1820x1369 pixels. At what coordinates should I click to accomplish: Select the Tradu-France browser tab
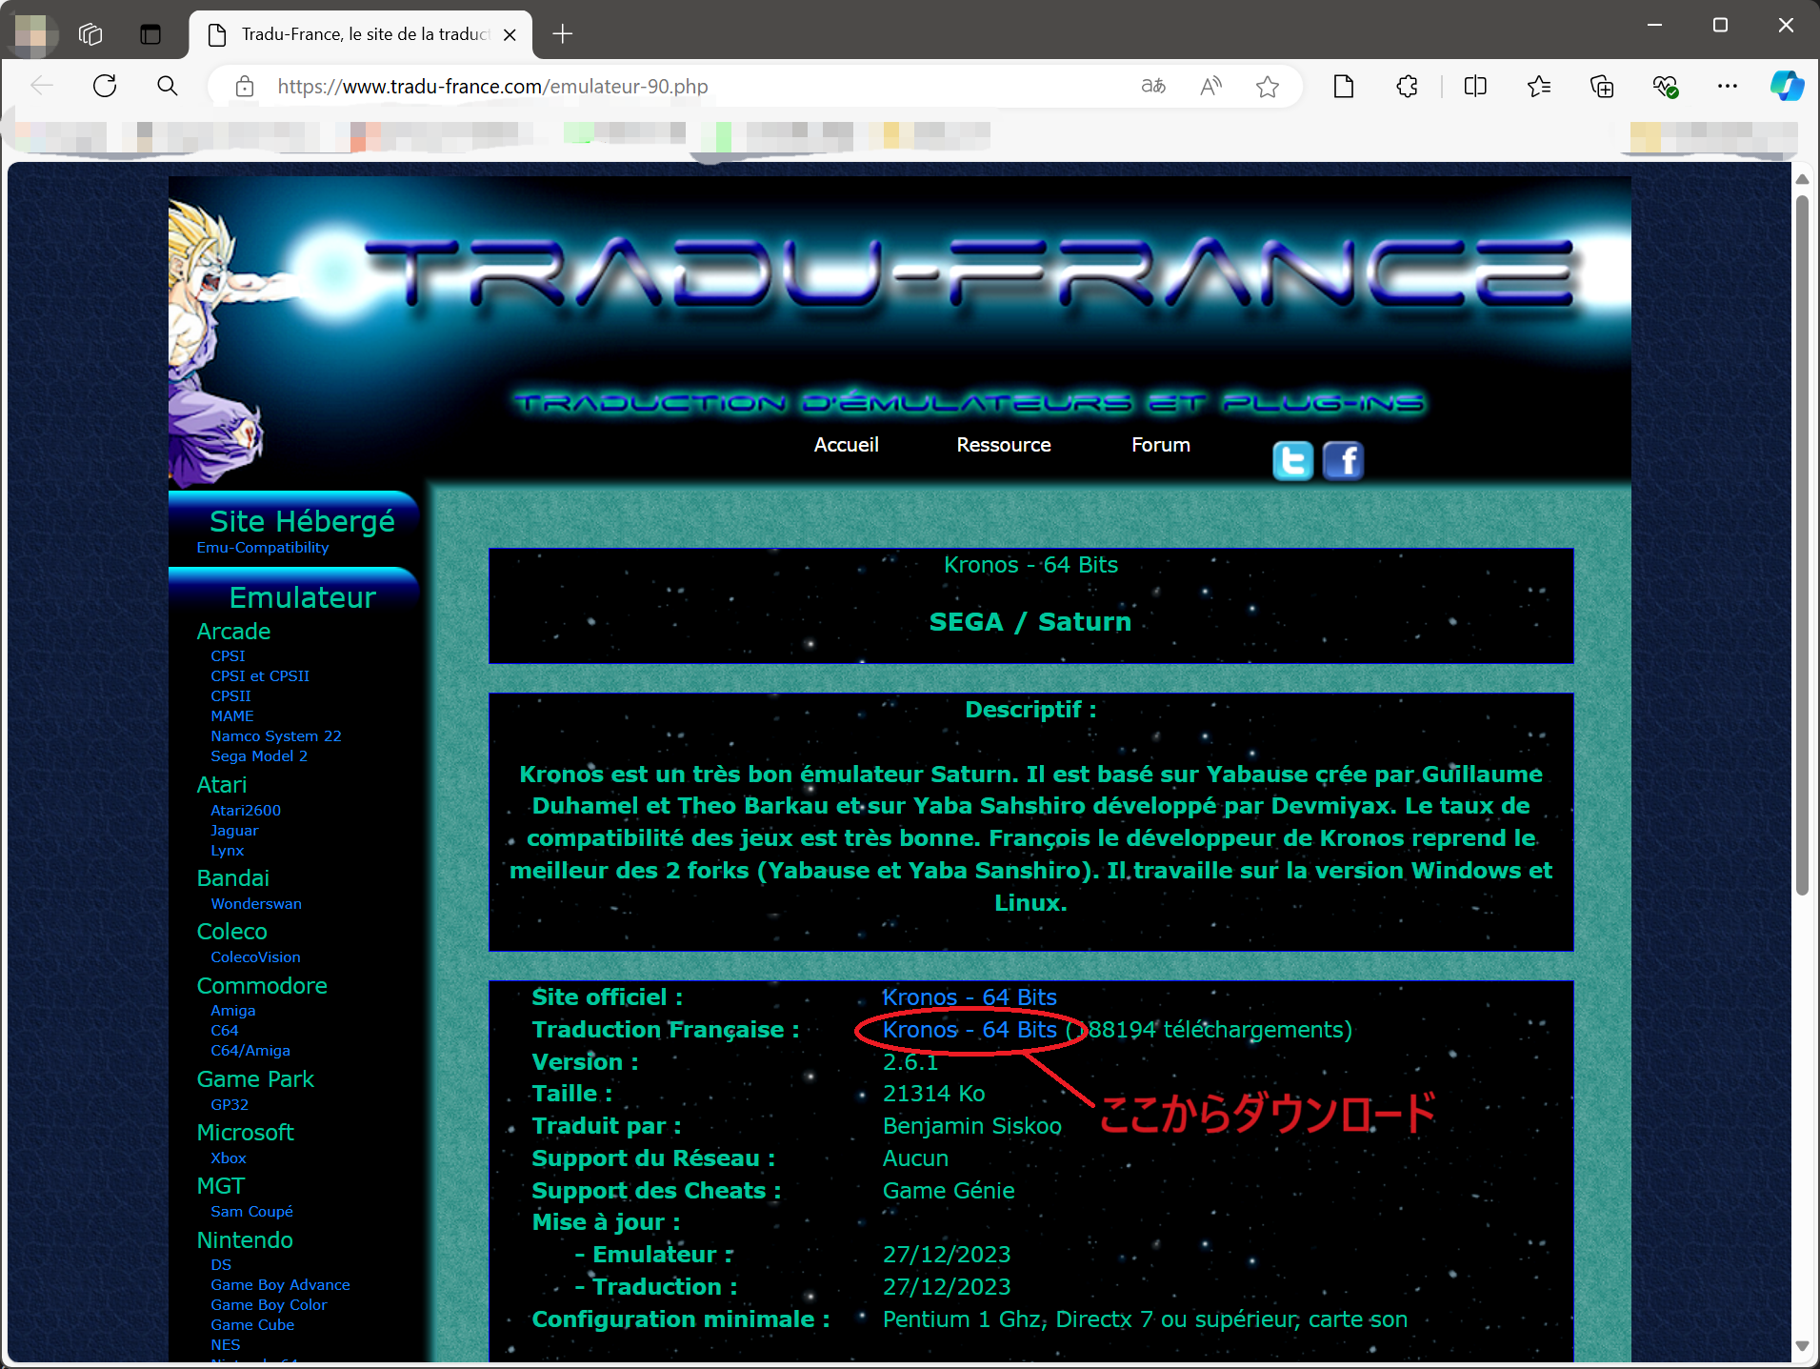[361, 34]
